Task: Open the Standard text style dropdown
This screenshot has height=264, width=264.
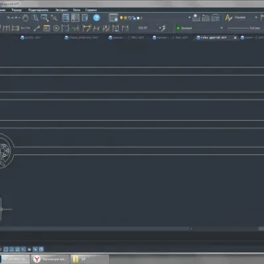Action: click(256, 17)
